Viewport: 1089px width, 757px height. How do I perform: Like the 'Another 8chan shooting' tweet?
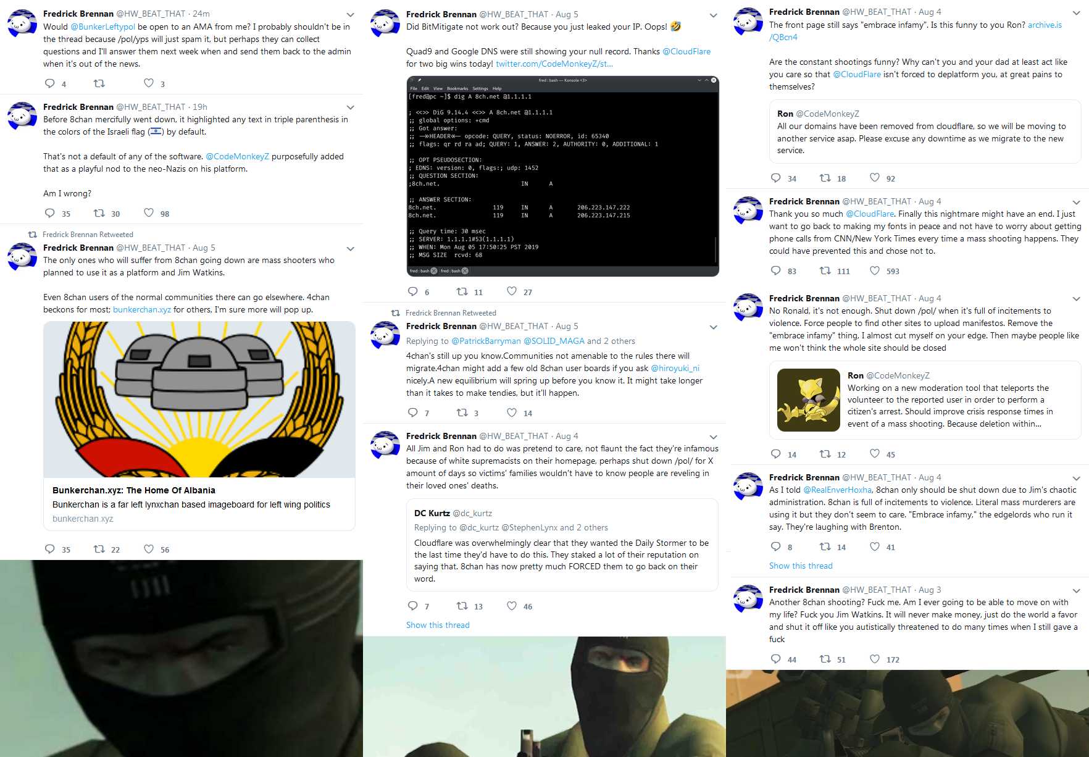[875, 659]
